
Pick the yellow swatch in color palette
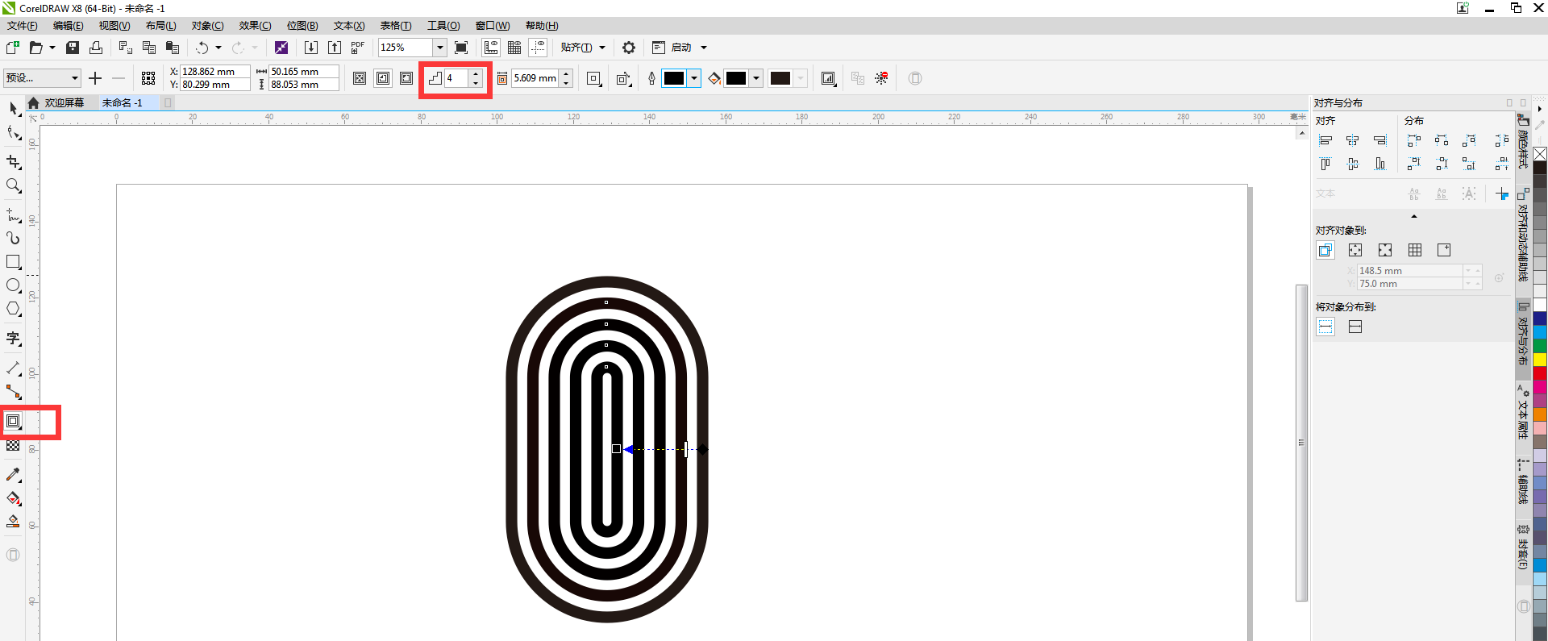pos(1540,360)
